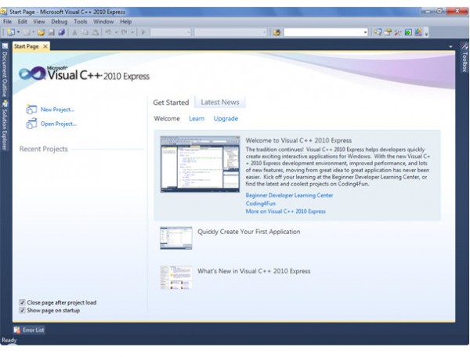Open the Learn section link
Viewport: 470px width, 357px height.
point(197,118)
